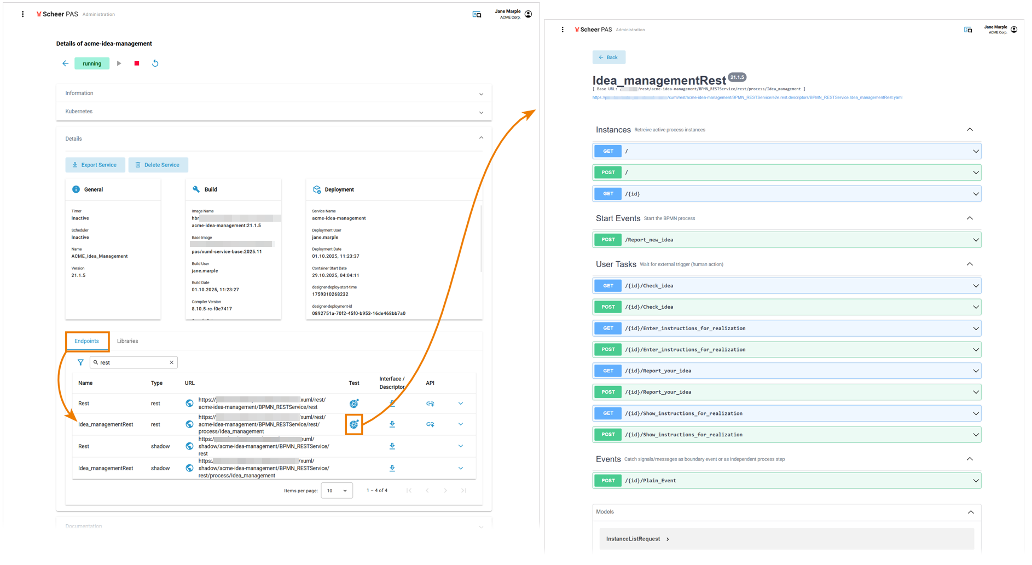Screen dimensions: 1032x565
Task: Switch to the Libraries tab
Action: (127, 341)
